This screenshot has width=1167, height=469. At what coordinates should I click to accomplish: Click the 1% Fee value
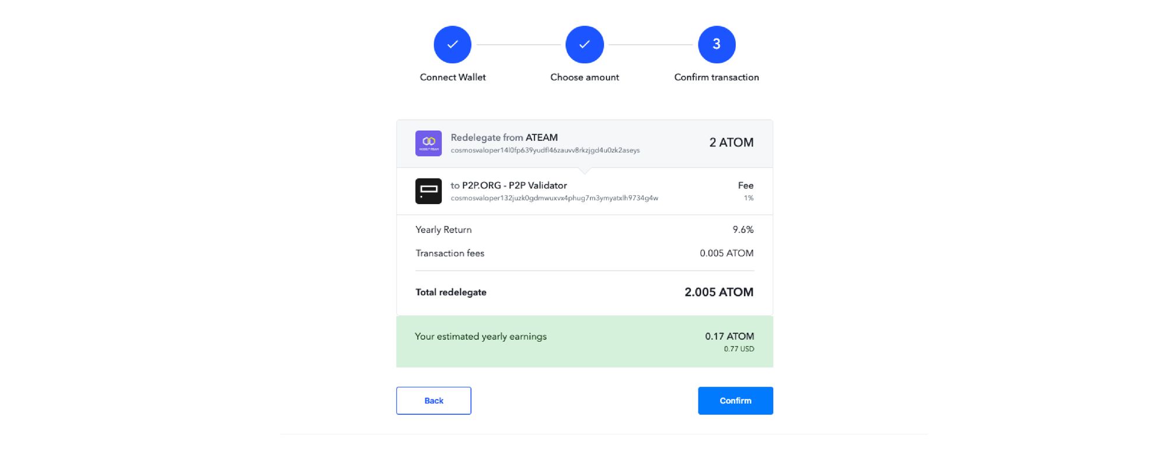749,198
